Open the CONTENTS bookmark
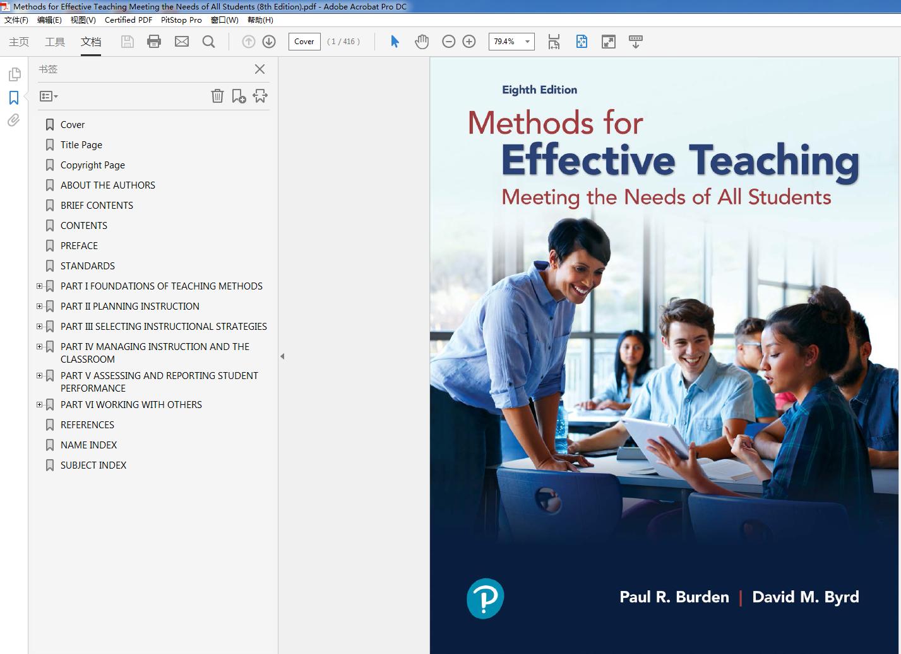Viewport: 901px width, 654px height. click(x=84, y=226)
